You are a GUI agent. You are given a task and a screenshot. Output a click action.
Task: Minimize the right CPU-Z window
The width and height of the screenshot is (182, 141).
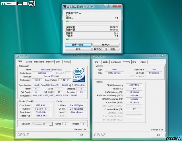coord(151,56)
